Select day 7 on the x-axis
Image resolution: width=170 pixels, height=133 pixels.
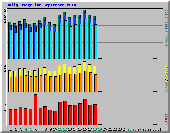(41, 129)
